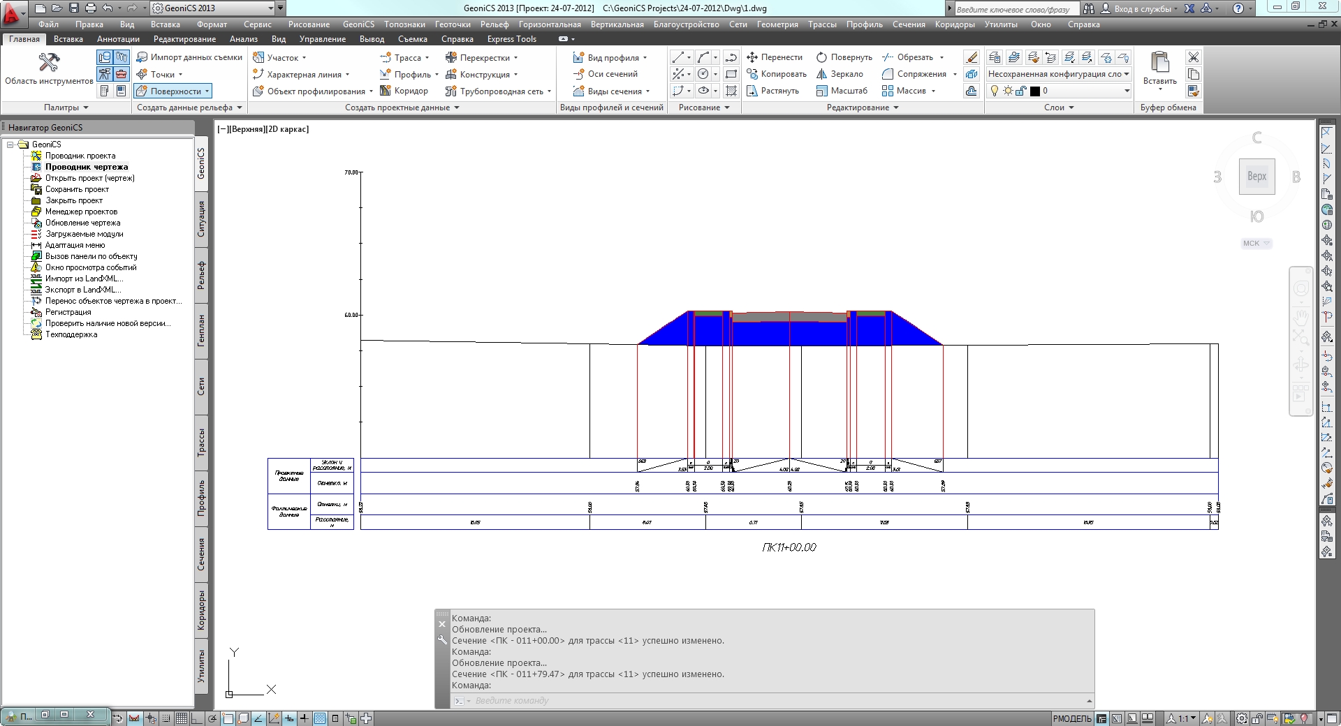Click the Перенести (Move) tool
The height and width of the screenshot is (726, 1341).
pyautogui.click(x=774, y=57)
